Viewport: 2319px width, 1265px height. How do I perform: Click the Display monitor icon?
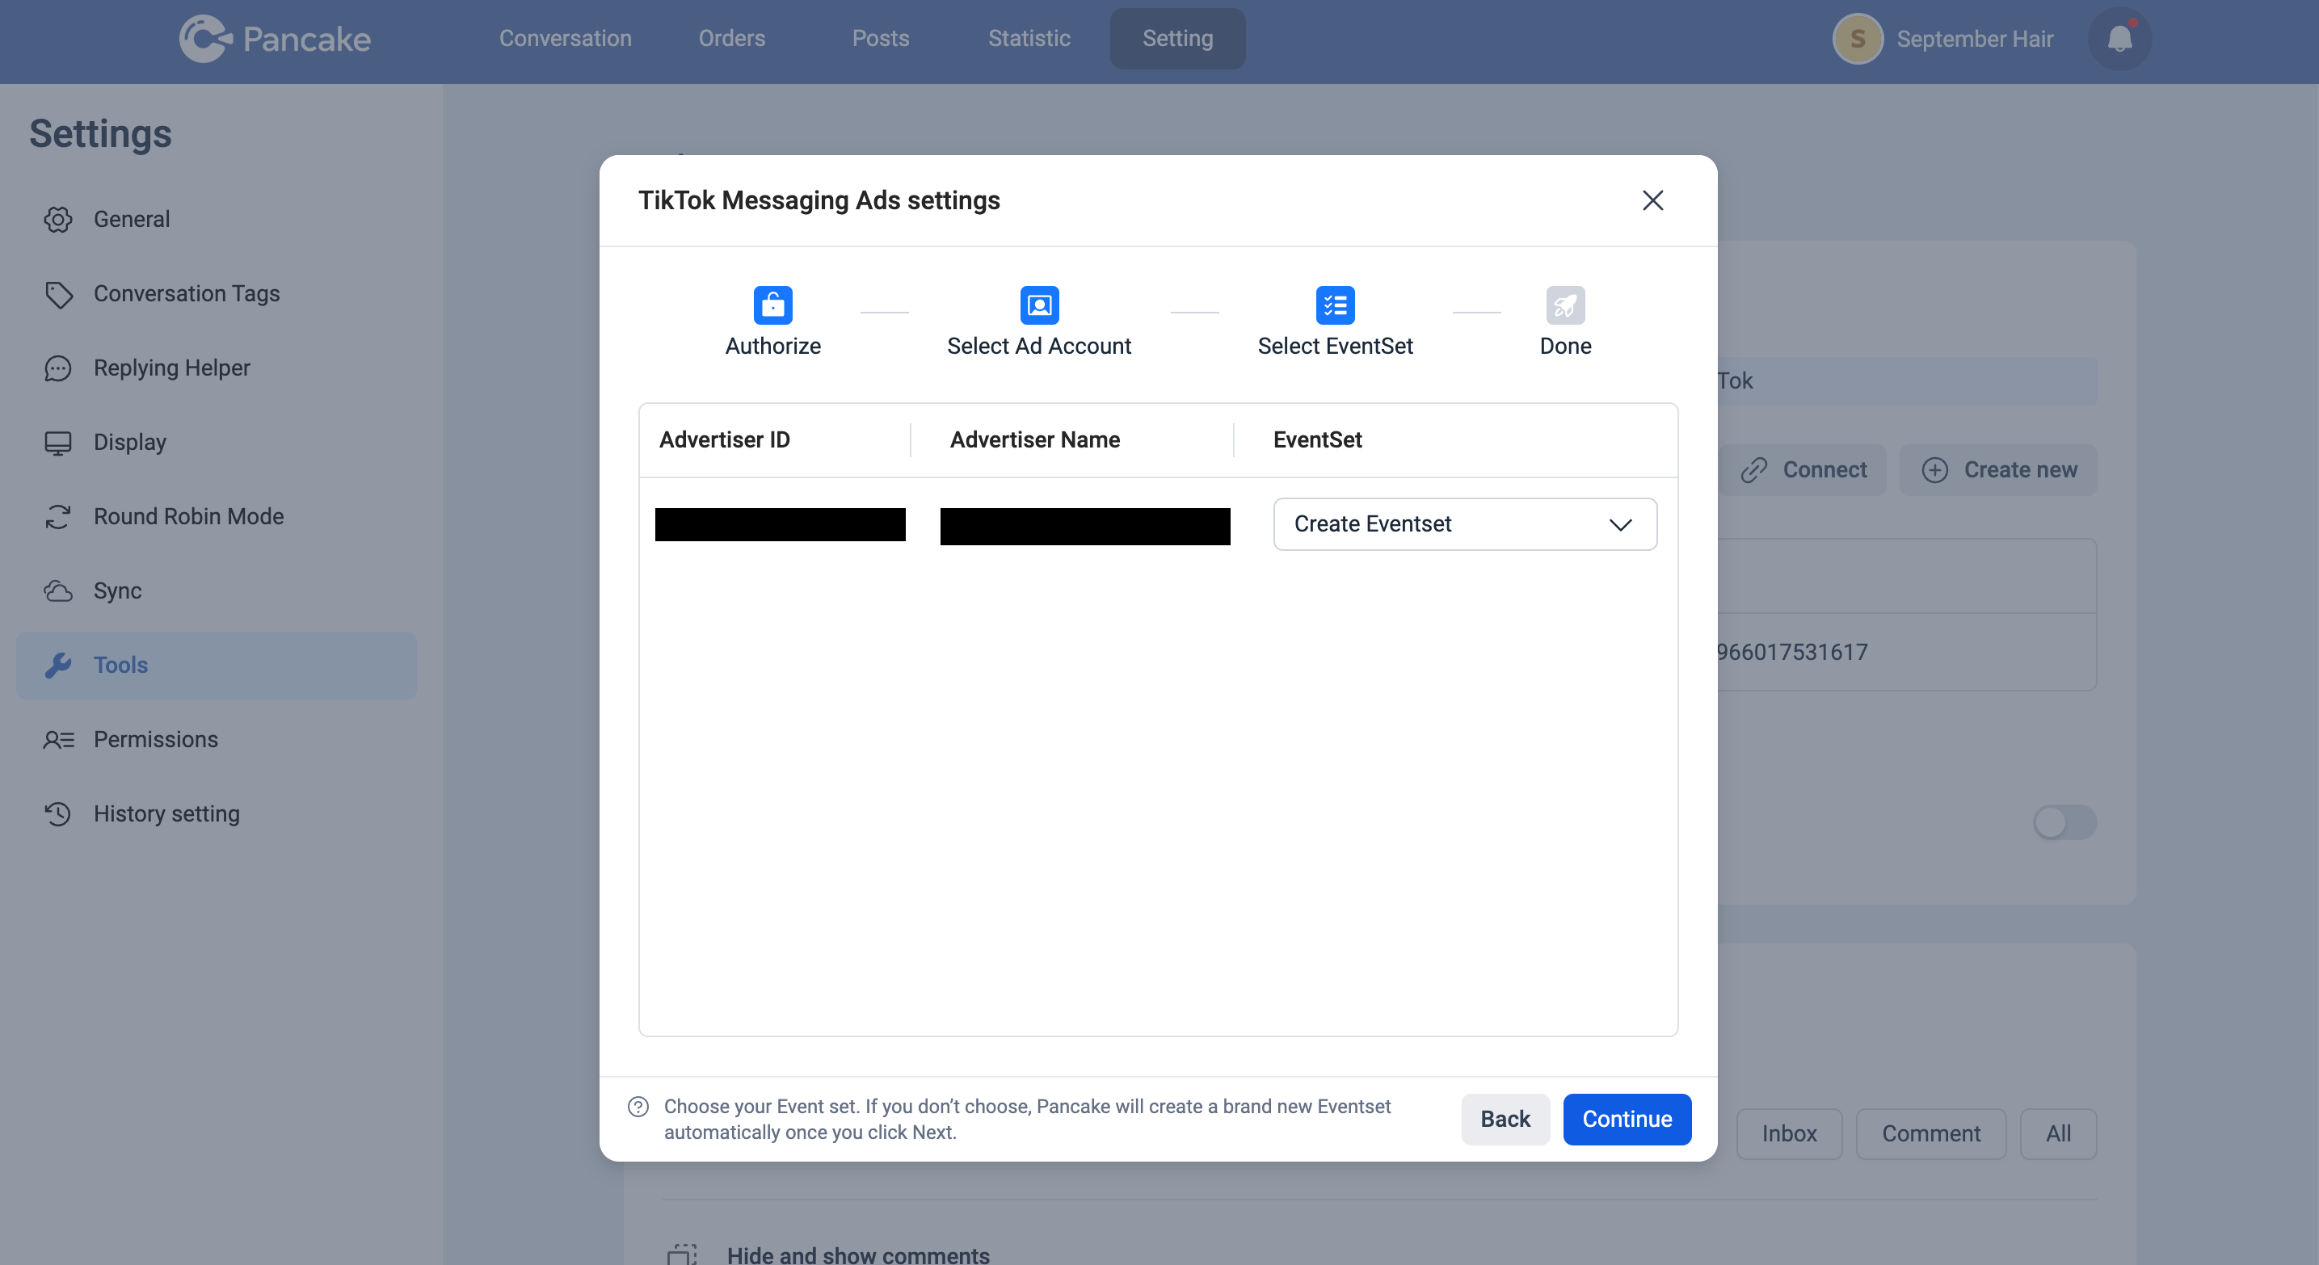coord(58,443)
